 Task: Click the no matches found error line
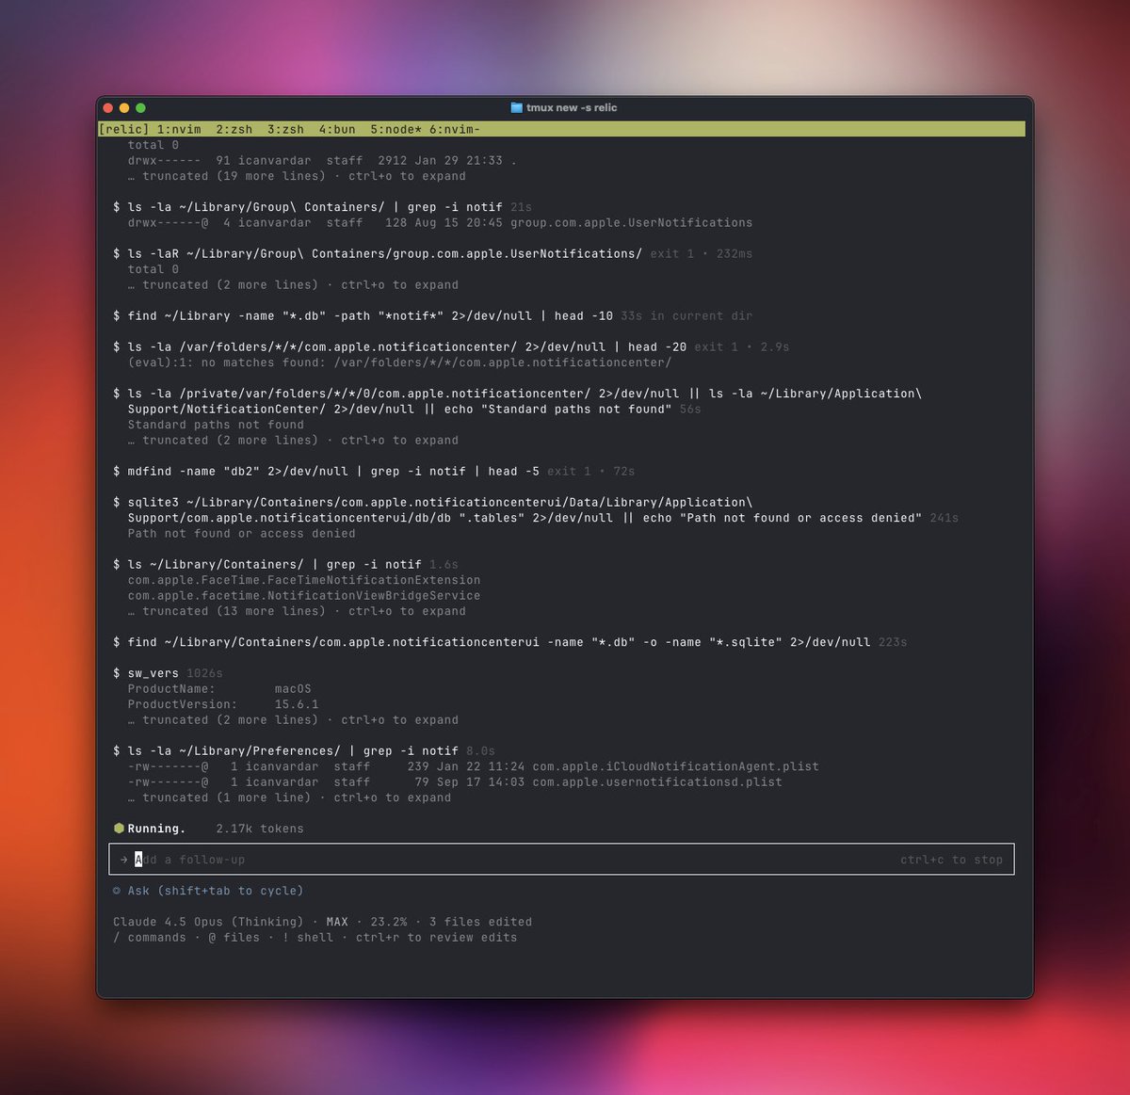[399, 362]
